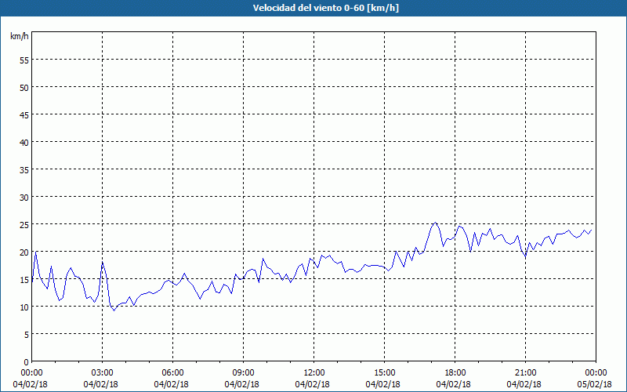Viewport: 627px width, 392px height.
Task: Click the chart title "Velocidad del viento 0-60 [km/h]"
Action: tap(325, 8)
